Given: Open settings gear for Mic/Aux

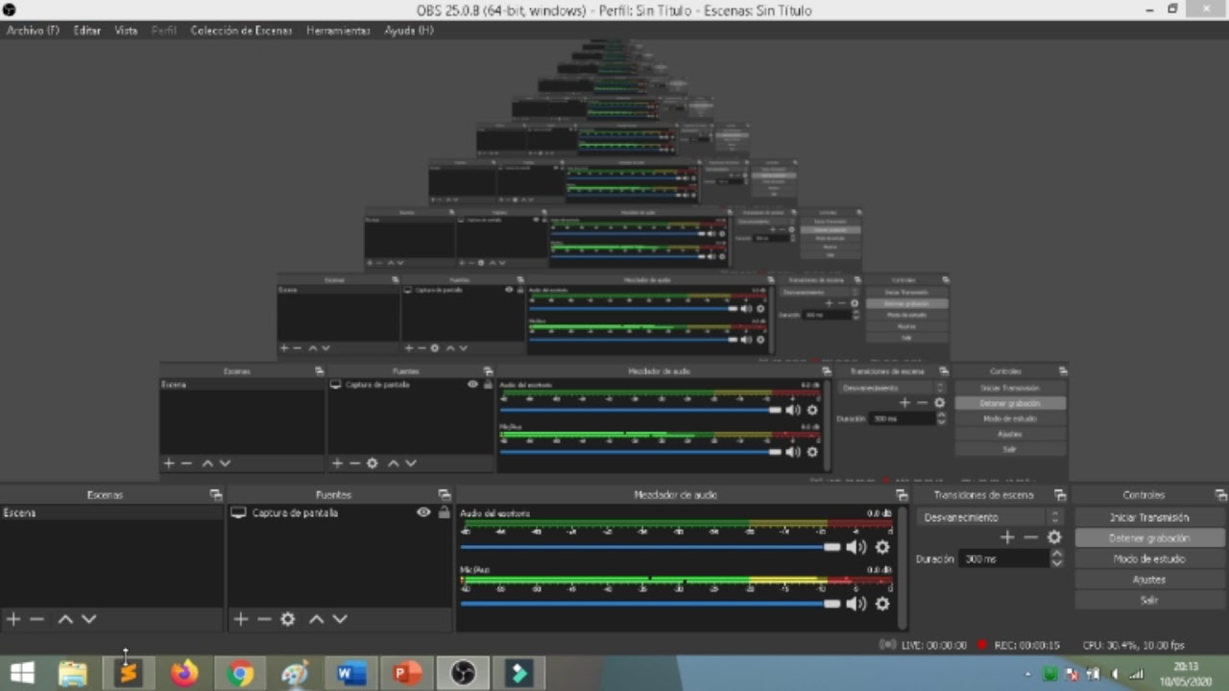Looking at the screenshot, I should click(x=882, y=604).
